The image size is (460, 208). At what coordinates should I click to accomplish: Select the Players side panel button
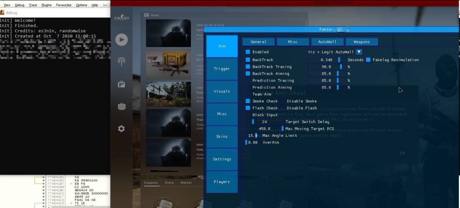tap(222, 182)
